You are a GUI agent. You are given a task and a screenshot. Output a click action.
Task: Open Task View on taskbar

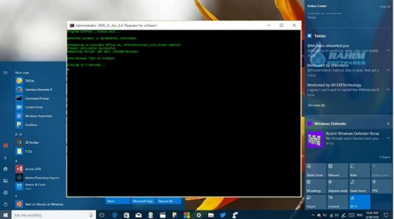[x=102, y=215]
